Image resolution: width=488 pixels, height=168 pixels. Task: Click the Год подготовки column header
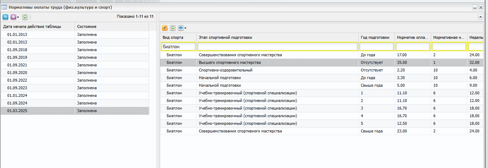376,37
